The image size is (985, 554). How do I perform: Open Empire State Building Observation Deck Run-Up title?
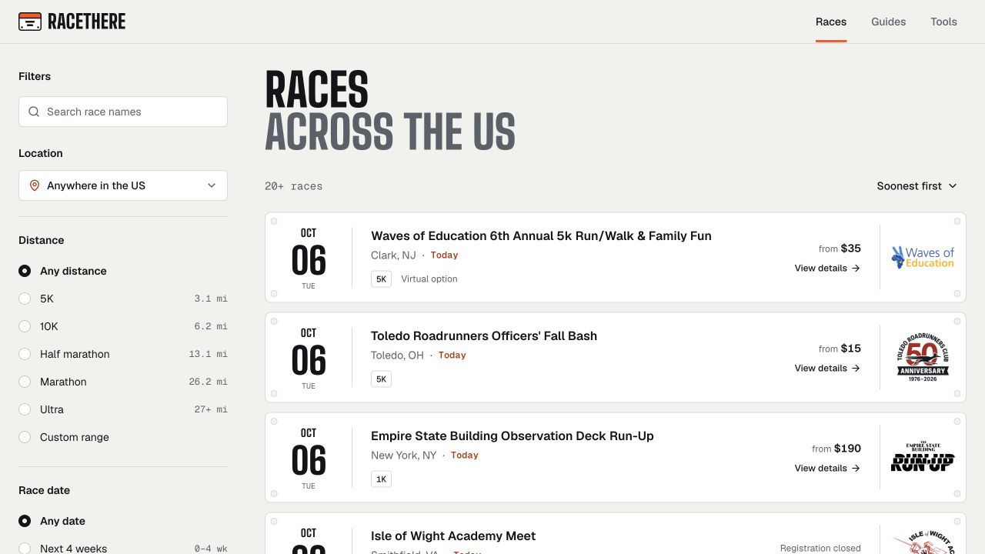[513, 436]
